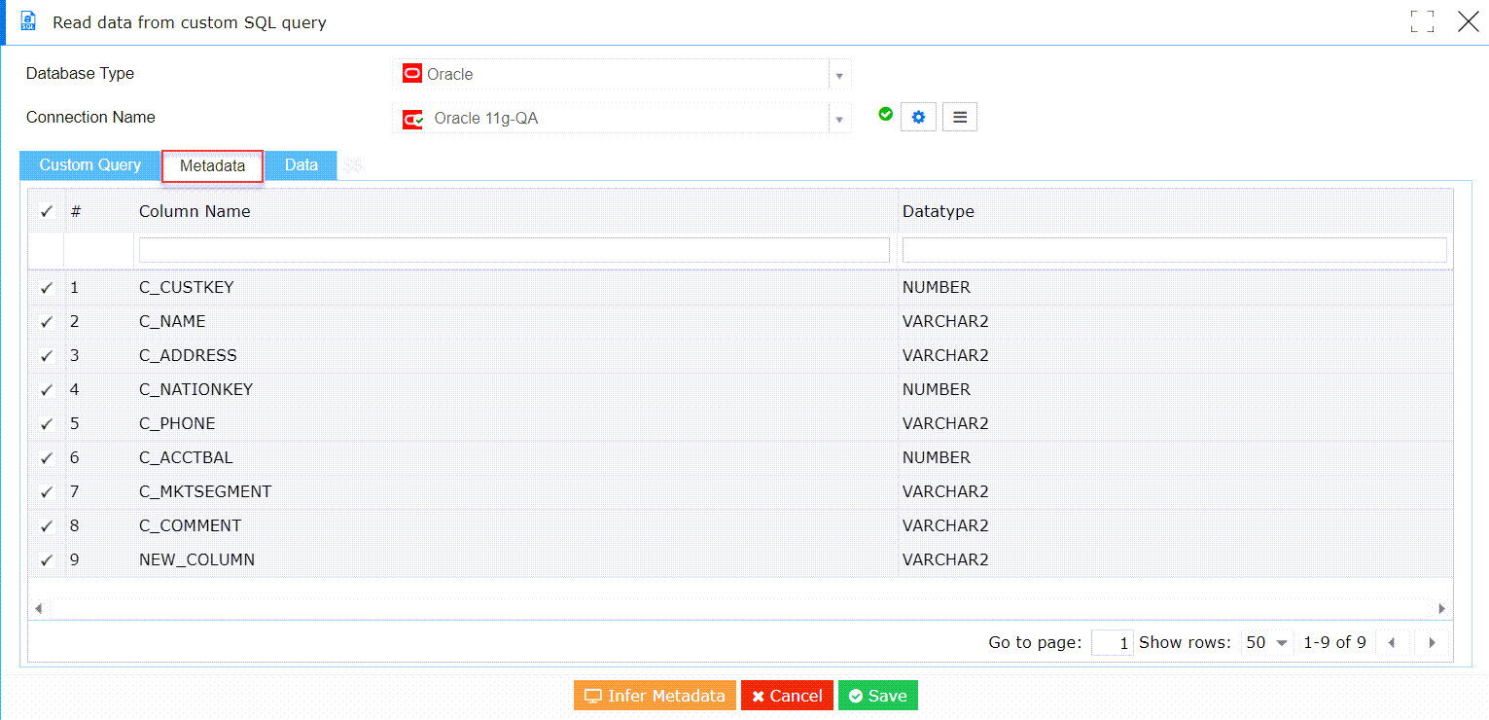1489x720 pixels.
Task: Click the SQL query document icon in the header
Action: click(27, 20)
